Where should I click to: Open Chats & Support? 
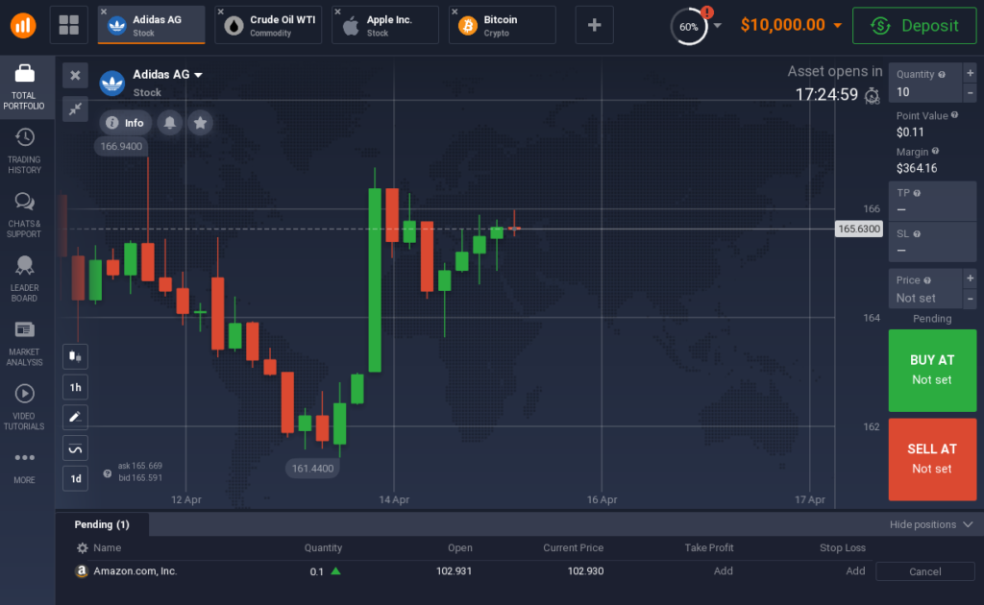[x=24, y=209]
